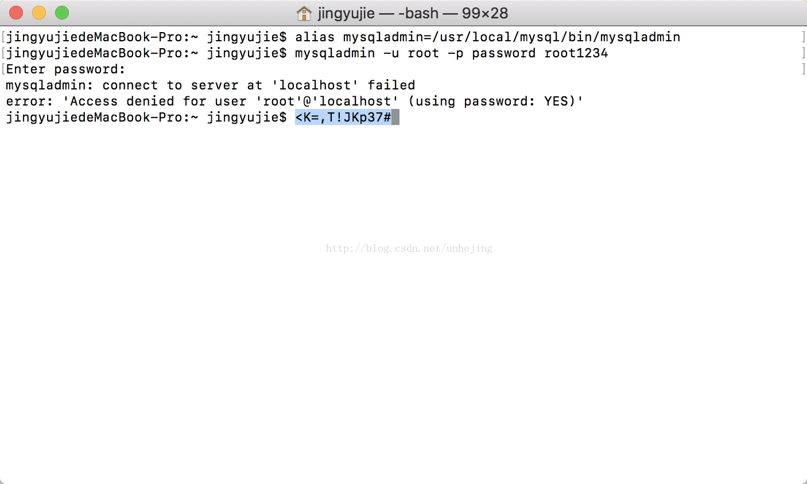The width and height of the screenshot is (807, 484).
Task: Click the right bracket mark ending third line
Action: point(803,69)
